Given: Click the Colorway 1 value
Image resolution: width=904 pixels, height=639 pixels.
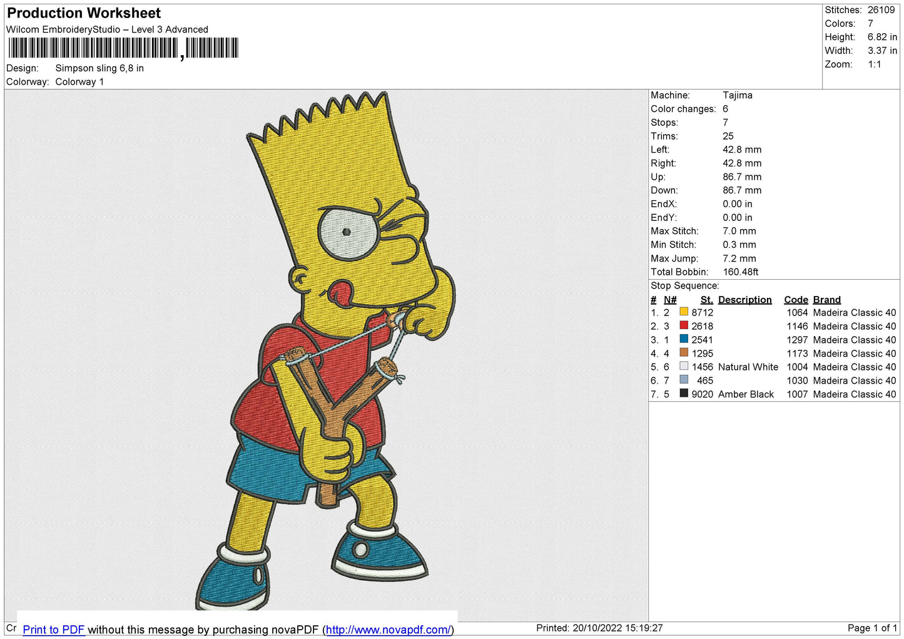Looking at the screenshot, I should tap(79, 82).
